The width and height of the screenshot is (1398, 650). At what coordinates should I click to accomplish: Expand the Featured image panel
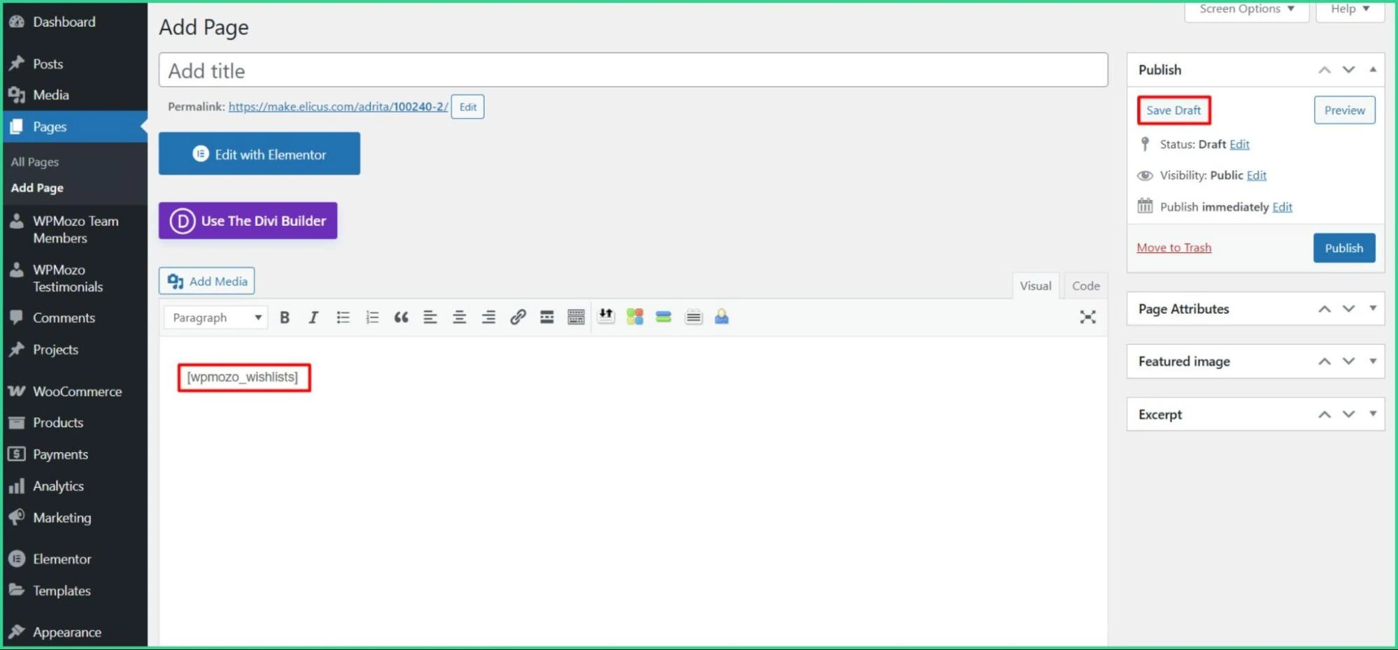1373,361
